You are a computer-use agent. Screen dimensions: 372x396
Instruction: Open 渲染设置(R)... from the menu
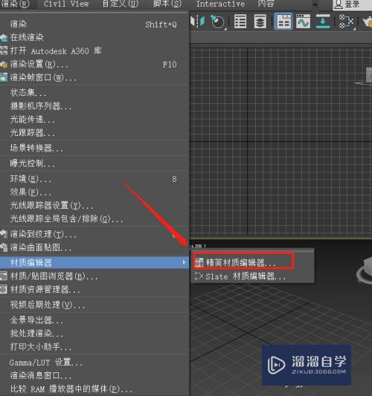[x=94, y=65]
